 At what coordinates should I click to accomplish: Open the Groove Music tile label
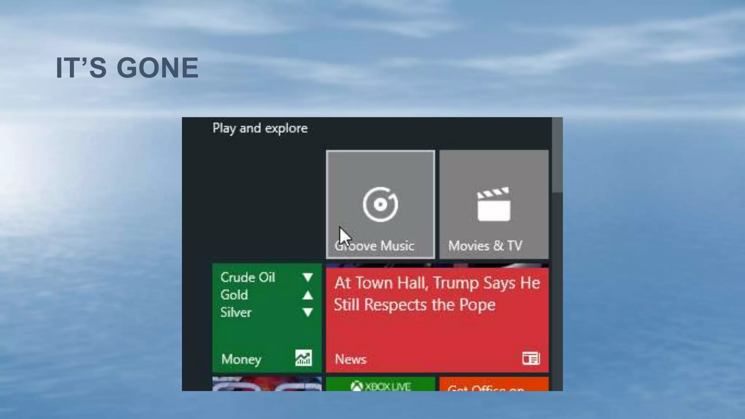click(x=375, y=246)
